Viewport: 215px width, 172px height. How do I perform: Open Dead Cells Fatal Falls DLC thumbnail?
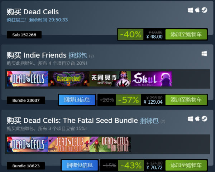(x=68, y=144)
